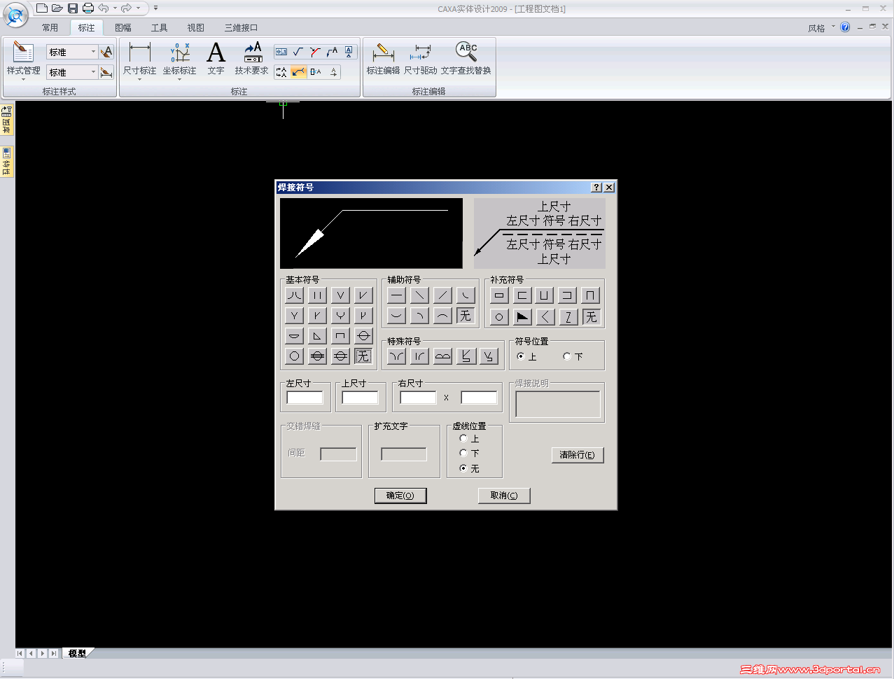Screen dimensions: 894x679
Task: Click the open-file folder icon
Action: click(57, 8)
